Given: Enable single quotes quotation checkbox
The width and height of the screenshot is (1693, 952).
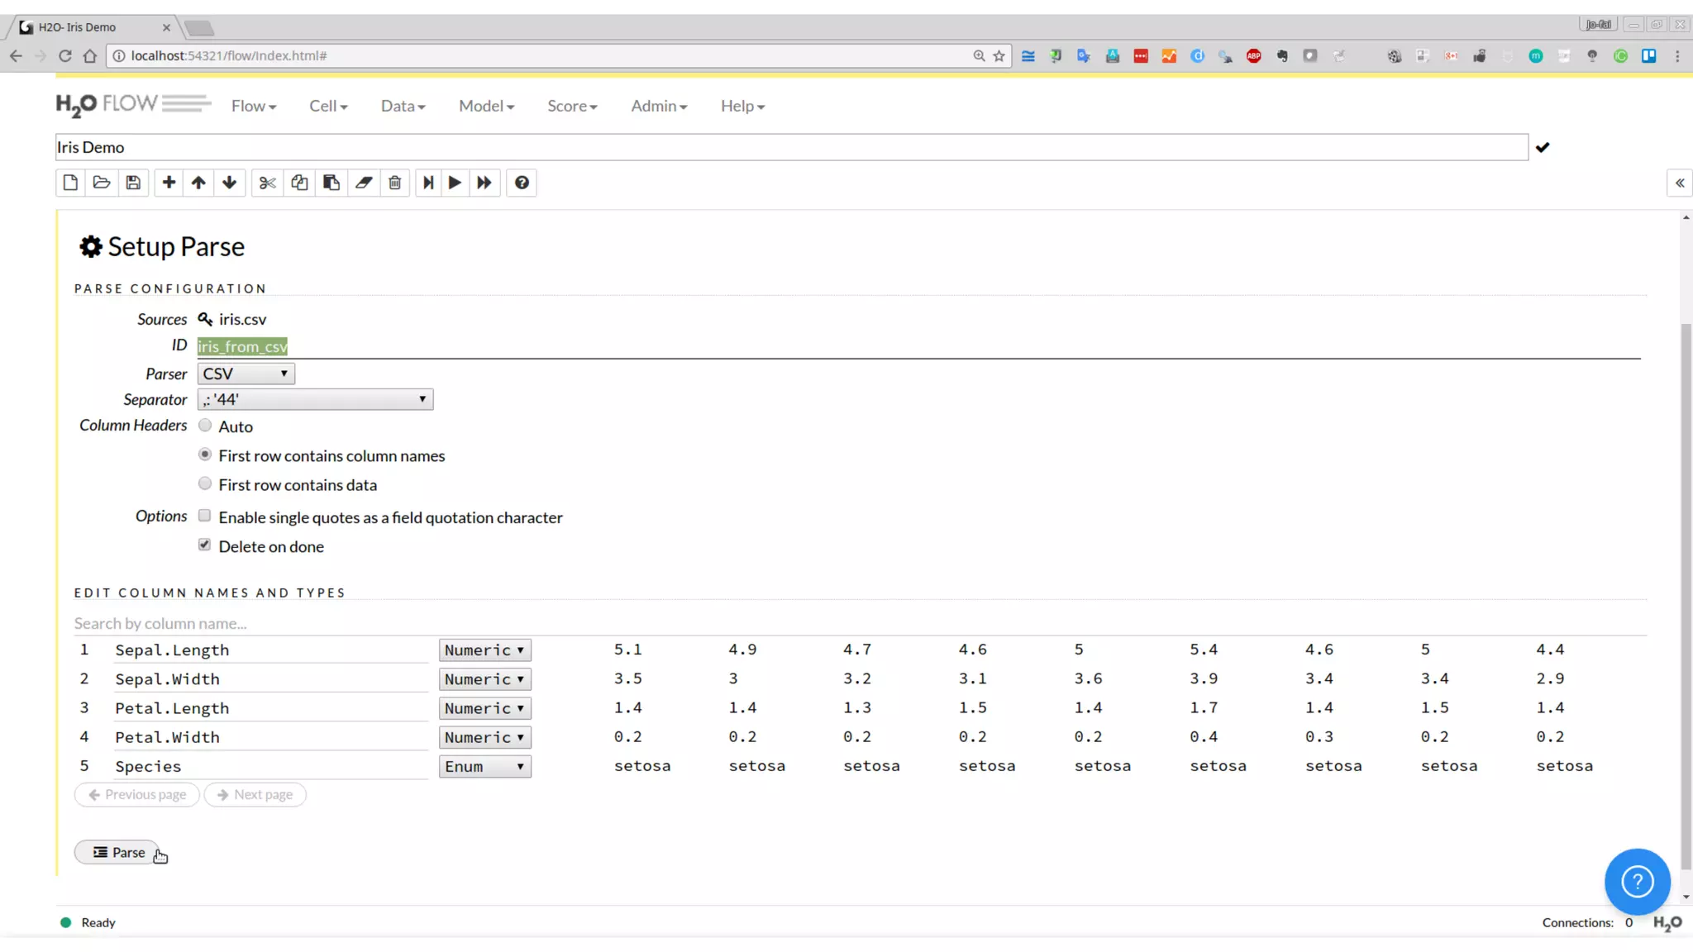Looking at the screenshot, I should point(205,516).
